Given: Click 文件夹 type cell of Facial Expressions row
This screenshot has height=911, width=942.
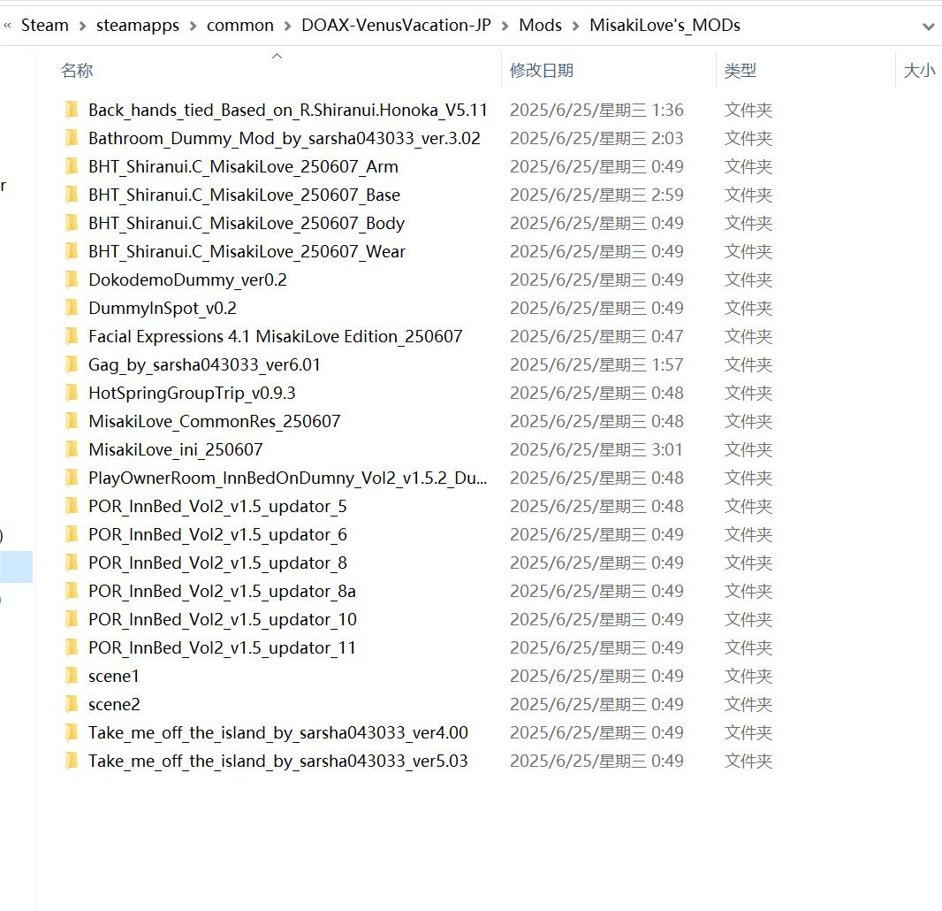Looking at the screenshot, I should 748,336.
